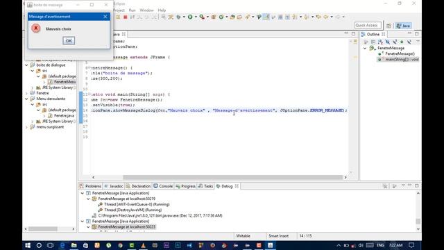Select 'FenetreMessage at localhost:50219' in Debug view
Viewport: 444px width, 250px height.
click(126, 199)
